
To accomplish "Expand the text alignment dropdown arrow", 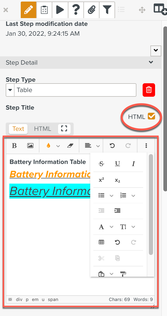I will point(98,146).
